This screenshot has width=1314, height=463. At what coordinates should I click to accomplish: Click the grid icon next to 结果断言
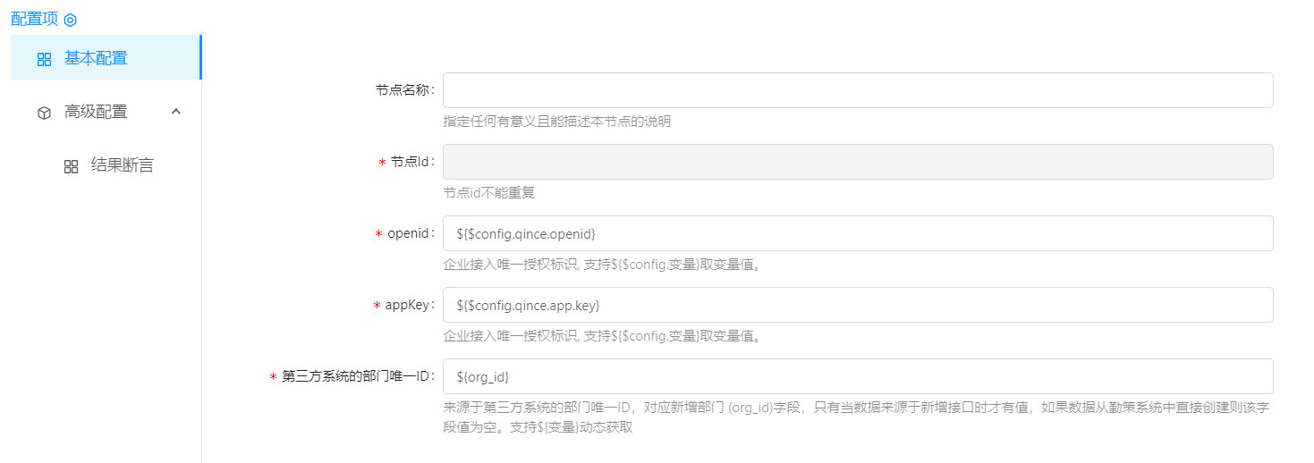click(x=71, y=166)
